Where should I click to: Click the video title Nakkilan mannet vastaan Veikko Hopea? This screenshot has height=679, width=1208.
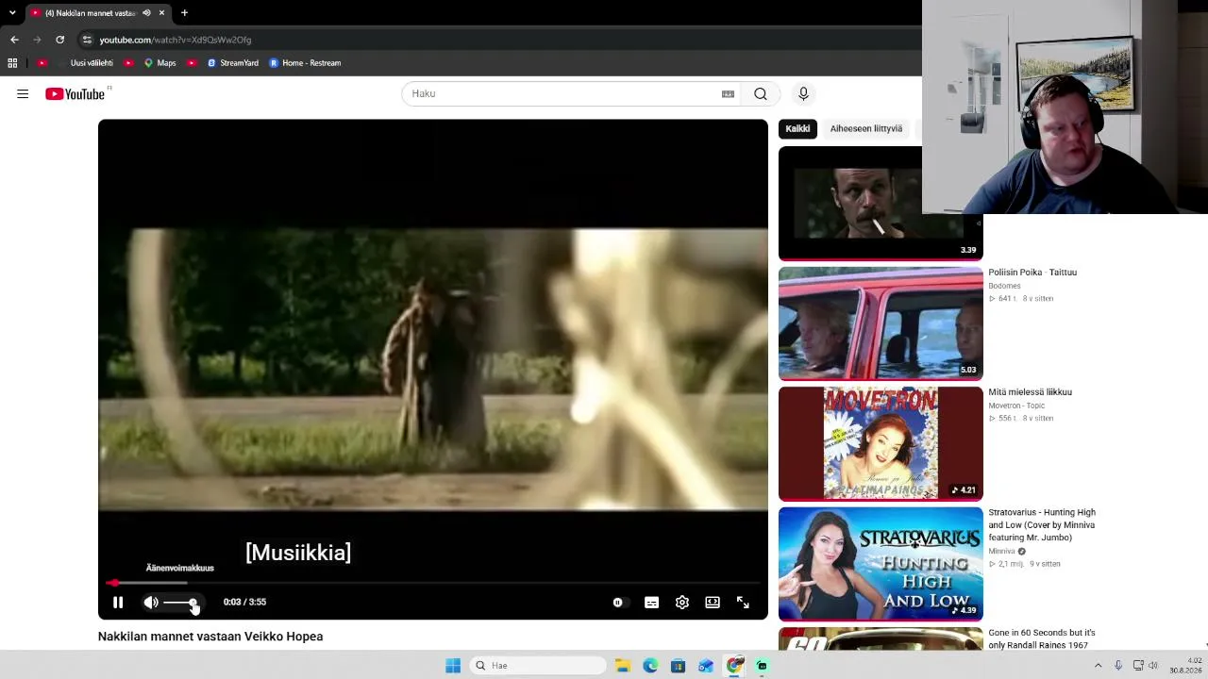(210, 637)
